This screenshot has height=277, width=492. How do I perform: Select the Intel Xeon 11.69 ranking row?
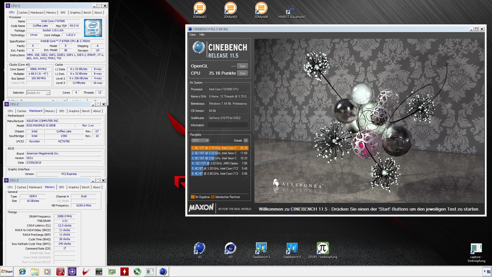click(x=220, y=153)
